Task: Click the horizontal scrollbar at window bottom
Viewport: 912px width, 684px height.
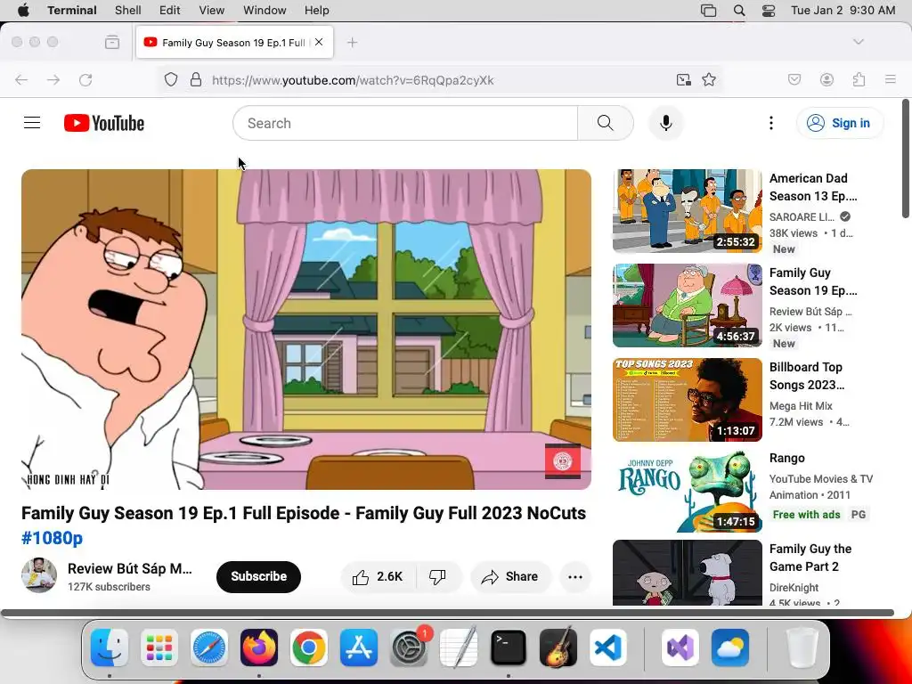Action: pos(447,613)
